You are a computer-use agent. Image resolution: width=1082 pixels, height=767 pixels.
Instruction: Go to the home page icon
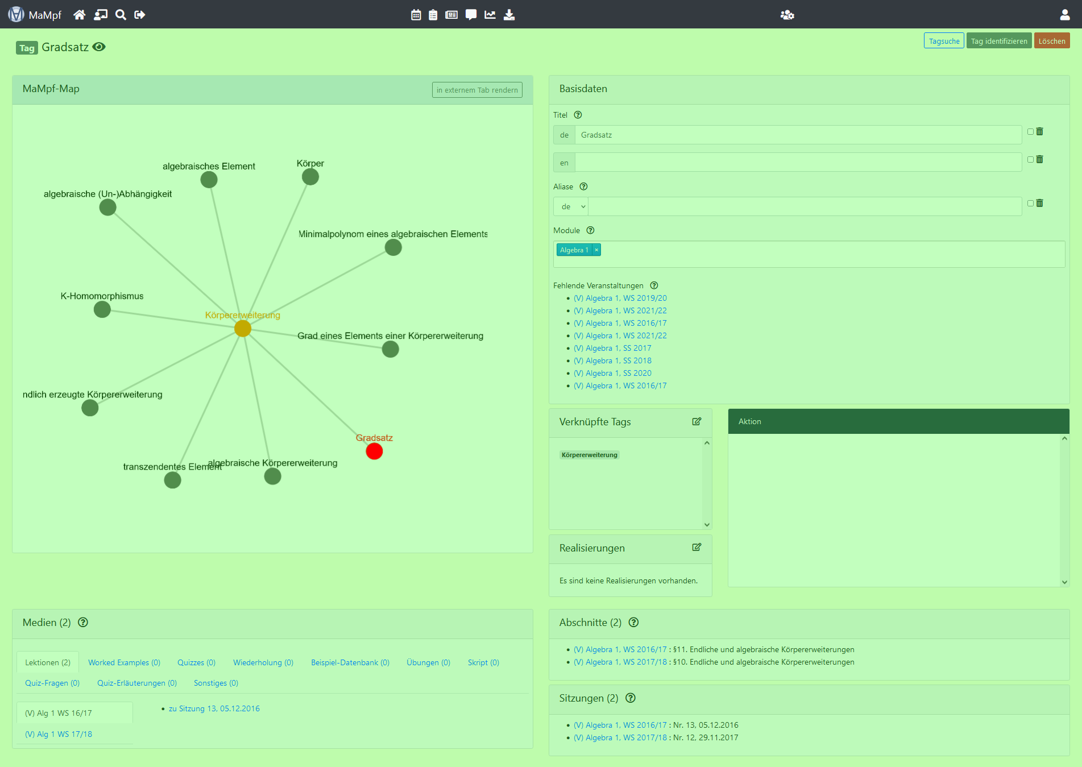80,15
